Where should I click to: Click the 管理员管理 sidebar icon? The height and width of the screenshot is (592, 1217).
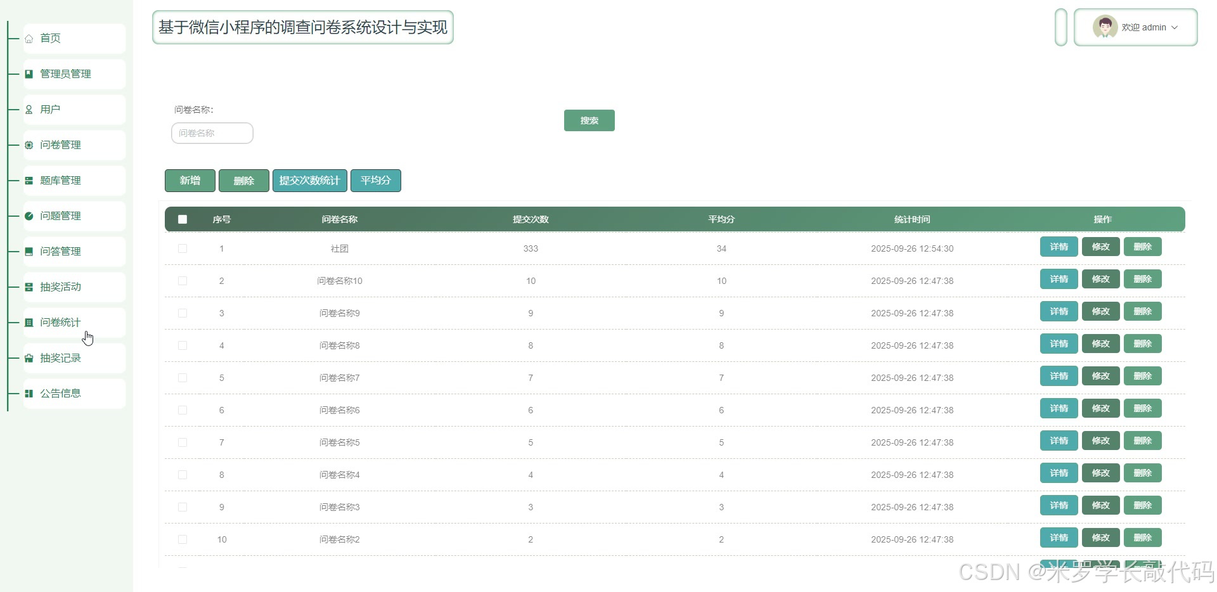pos(29,74)
